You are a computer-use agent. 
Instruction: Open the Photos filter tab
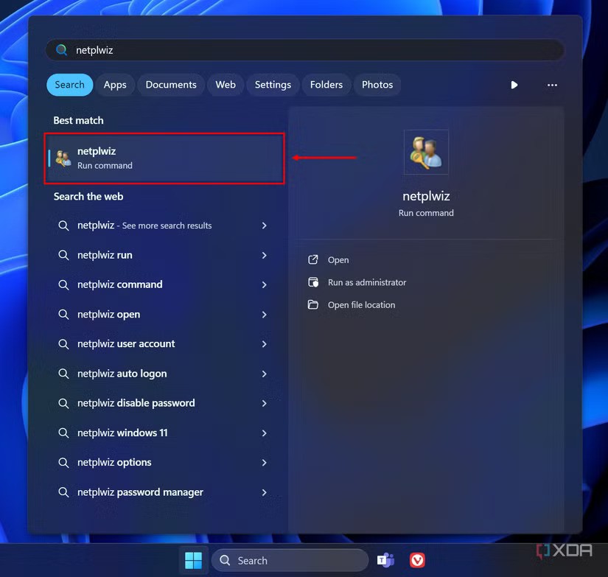(377, 85)
